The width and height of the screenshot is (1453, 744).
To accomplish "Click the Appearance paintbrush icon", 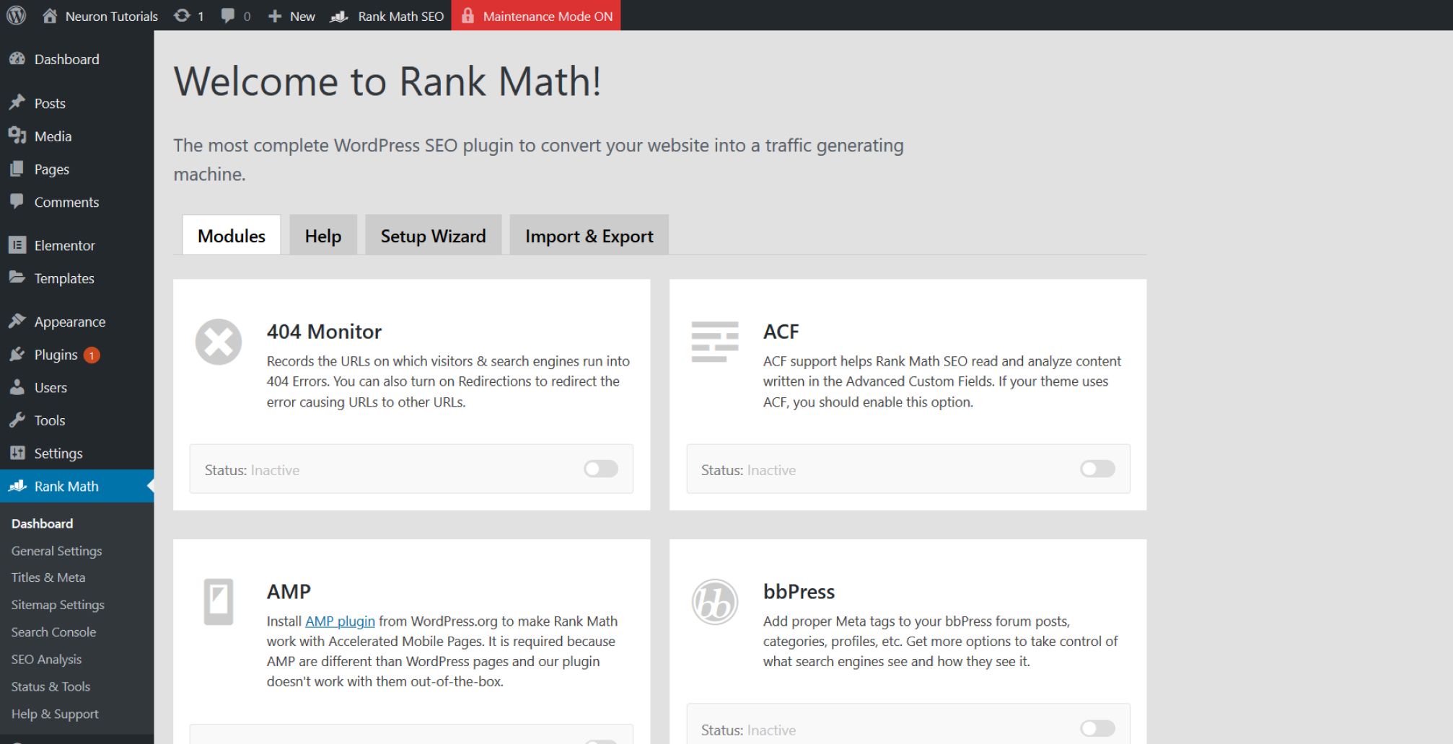I will [x=17, y=321].
